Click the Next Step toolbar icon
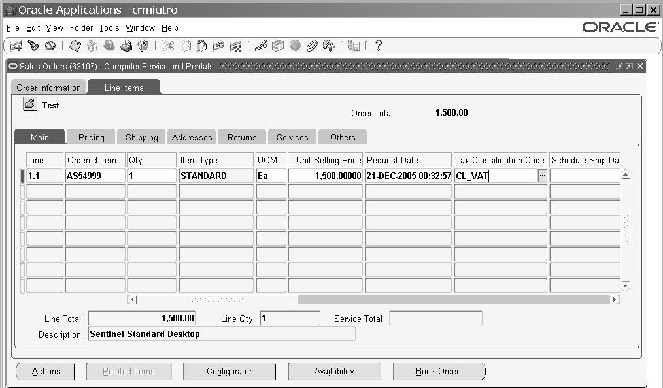This screenshot has width=663, height=388. click(x=92, y=46)
